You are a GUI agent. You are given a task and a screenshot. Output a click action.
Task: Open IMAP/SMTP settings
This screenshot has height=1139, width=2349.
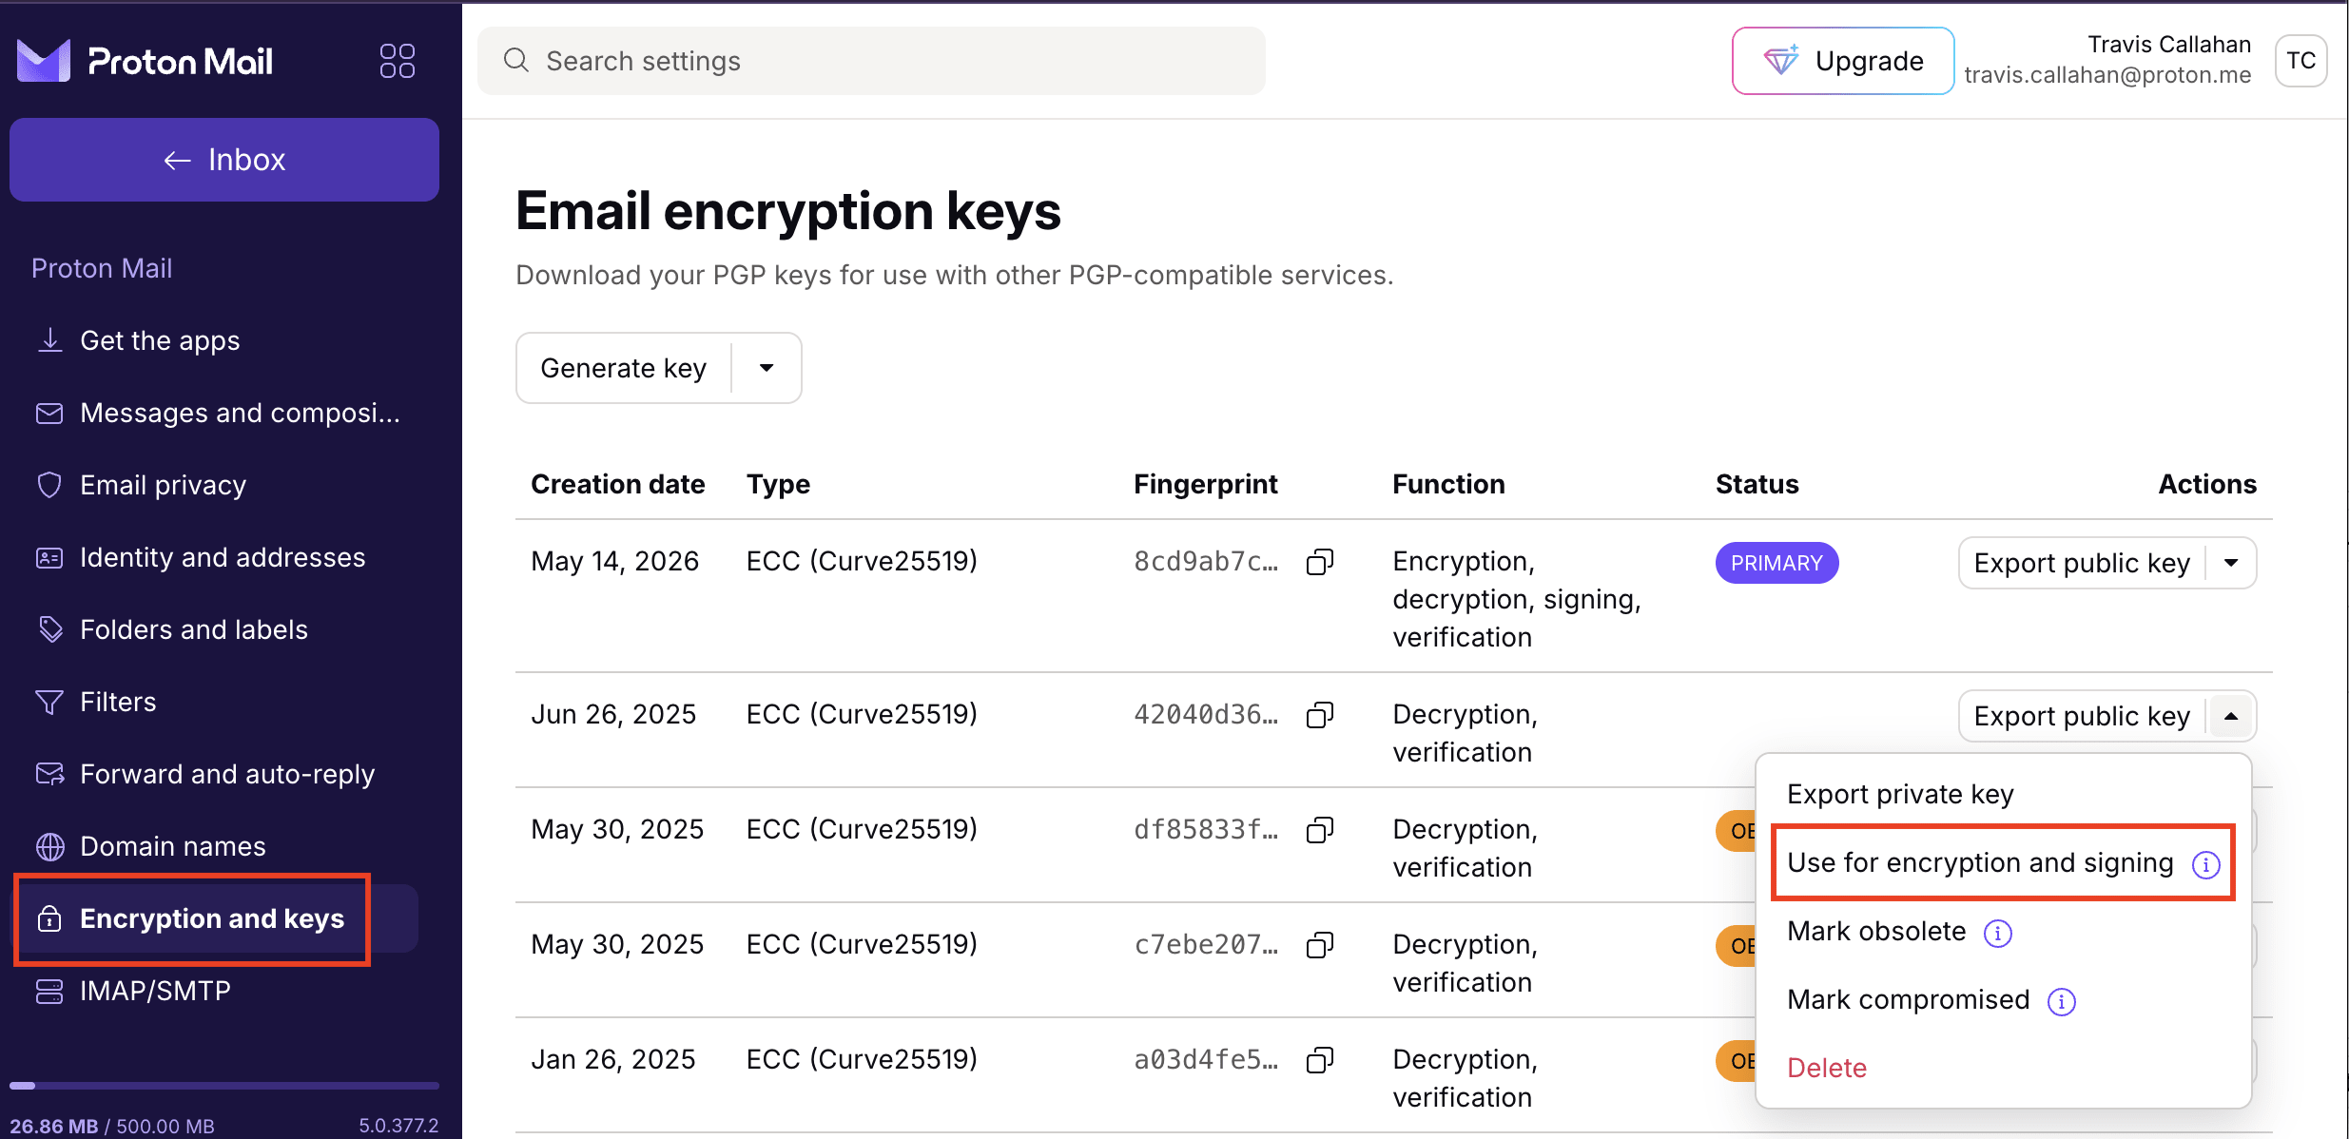217,991
